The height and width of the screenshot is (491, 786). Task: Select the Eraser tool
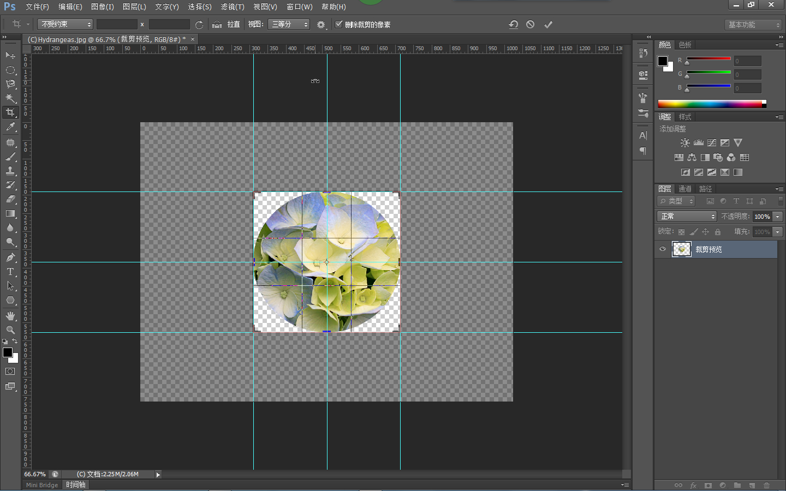[x=10, y=199]
